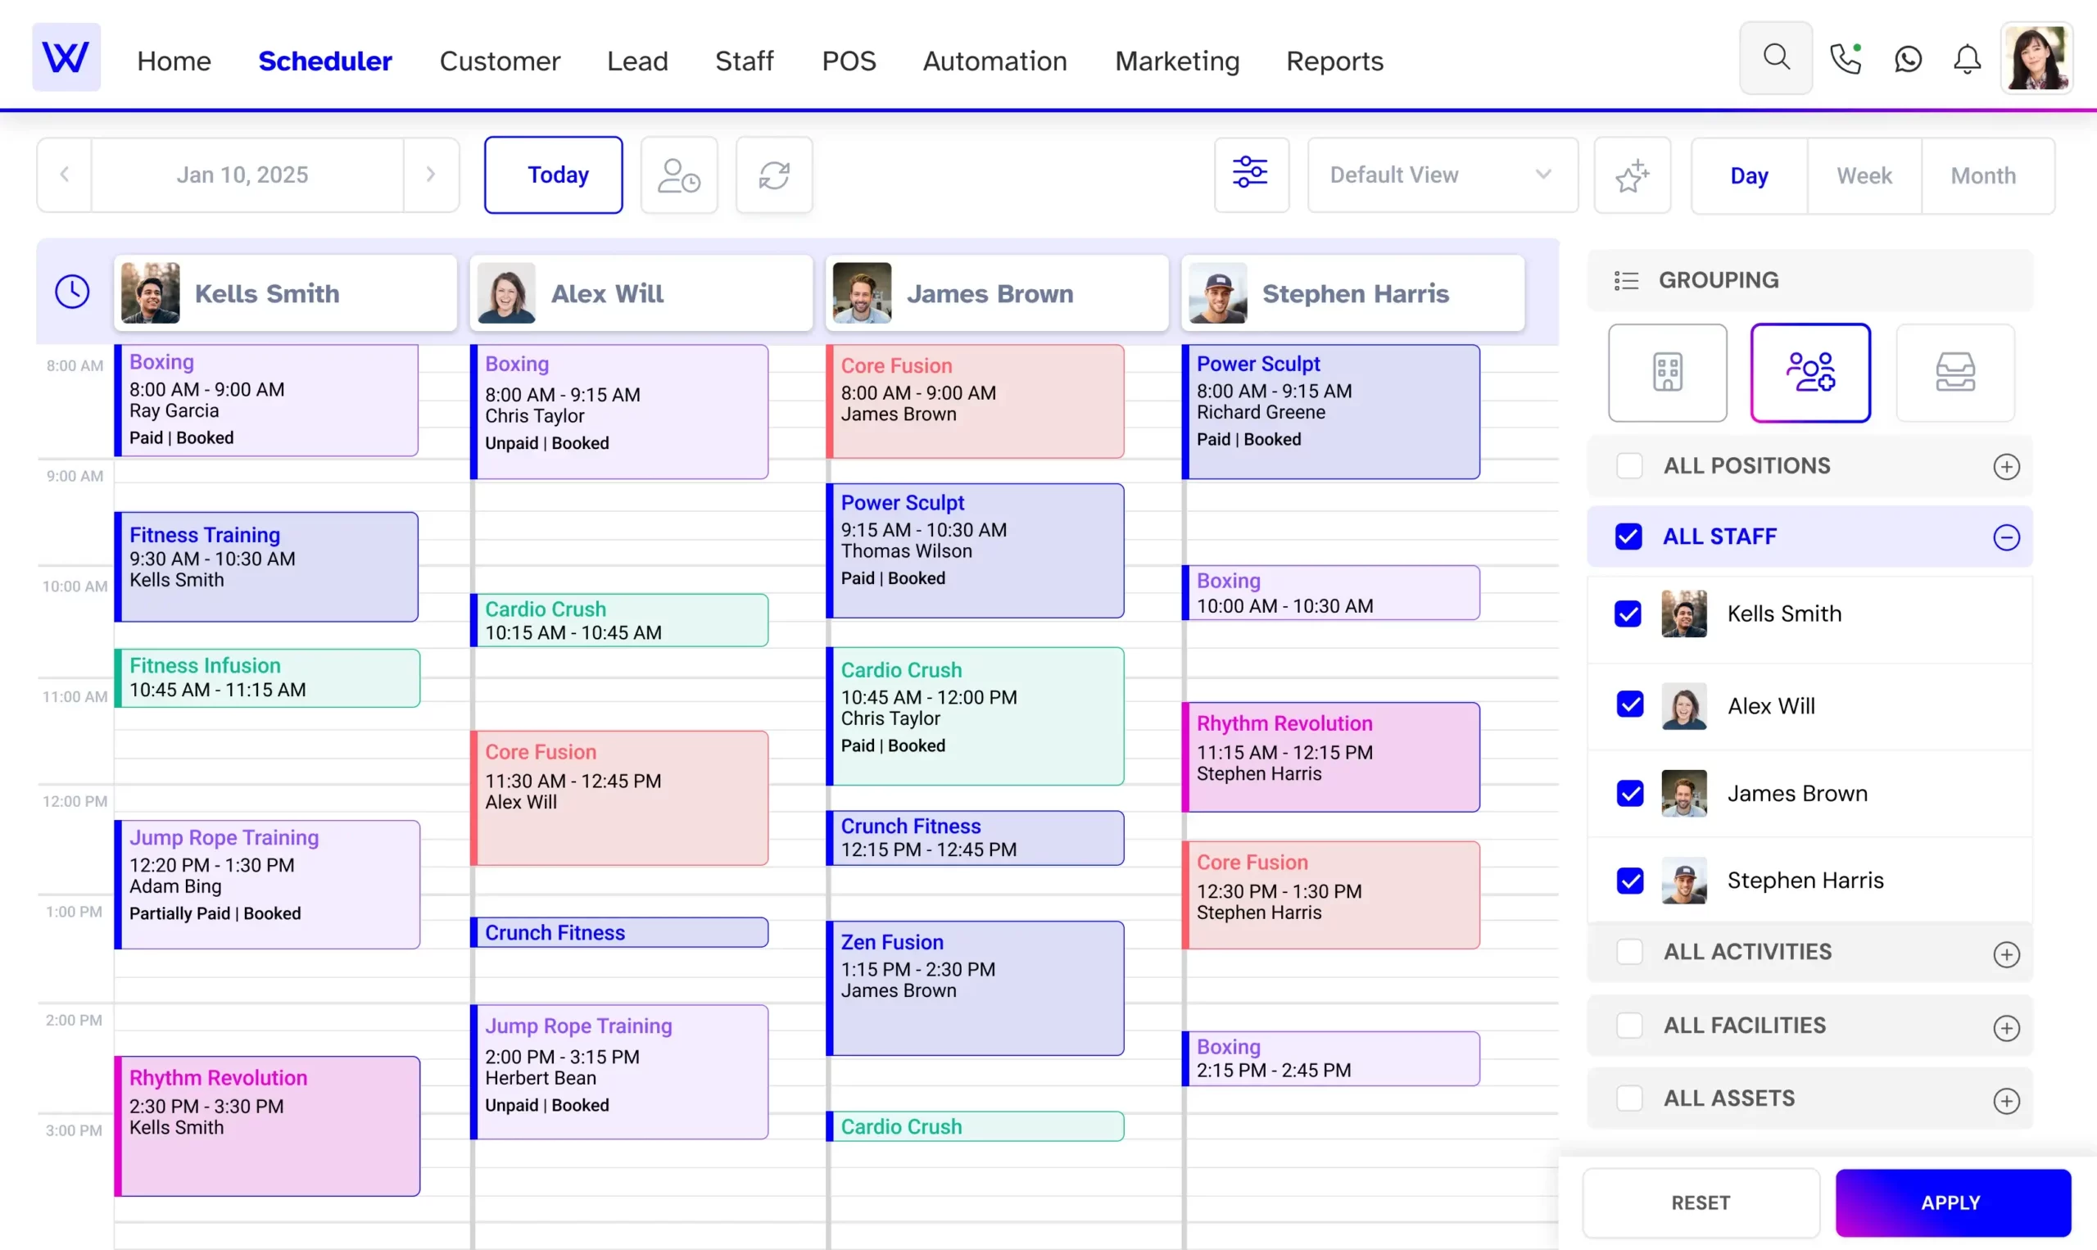
Task: Open the filter/settings sliders icon
Action: point(1251,174)
